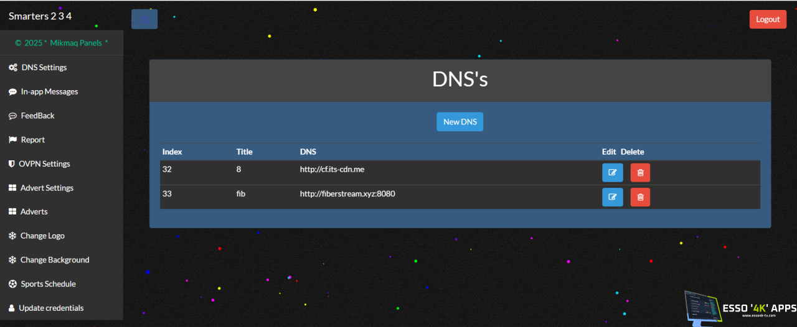Open the Adverts page

tap(34, 212)
